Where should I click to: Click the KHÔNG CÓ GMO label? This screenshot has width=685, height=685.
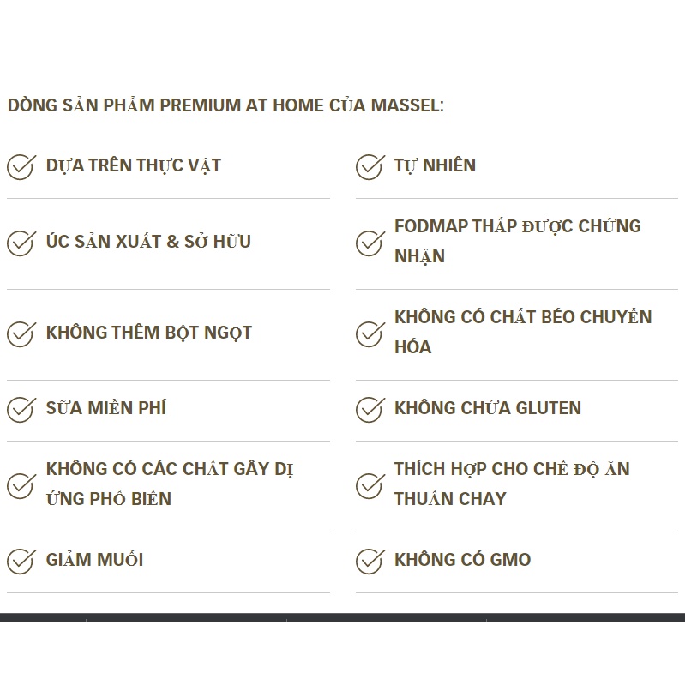(x=463, y=560)
